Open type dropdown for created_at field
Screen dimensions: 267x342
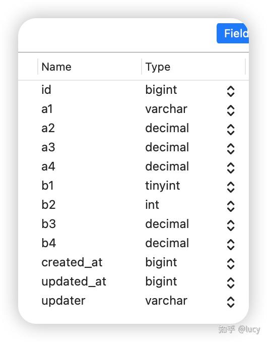(x=230, y=264)
